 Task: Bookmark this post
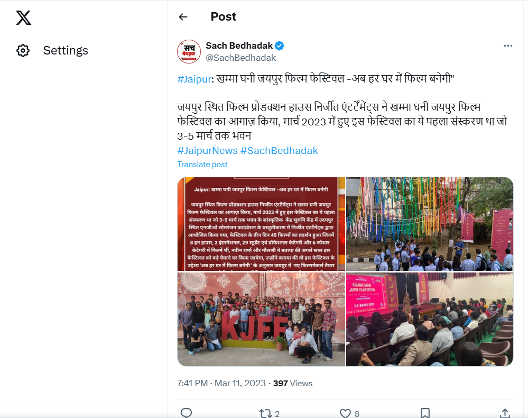click(x=425, y=413)
